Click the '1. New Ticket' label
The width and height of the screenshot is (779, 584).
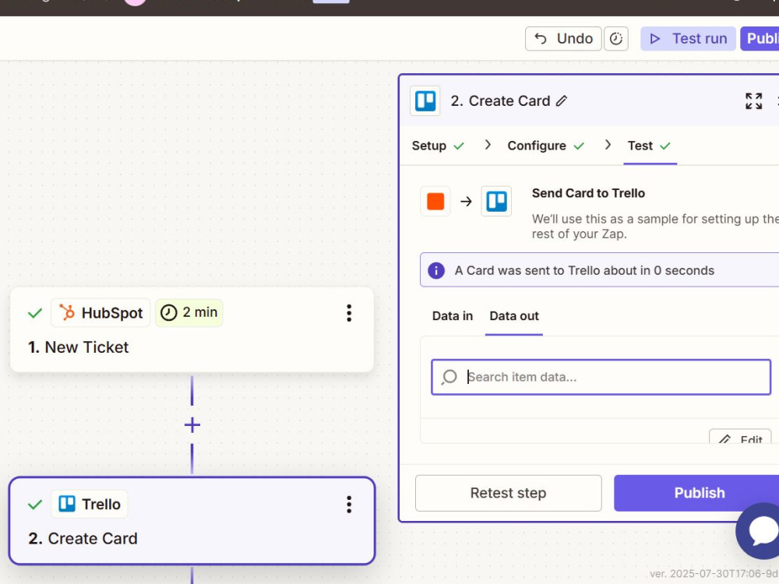click(78, 347)
